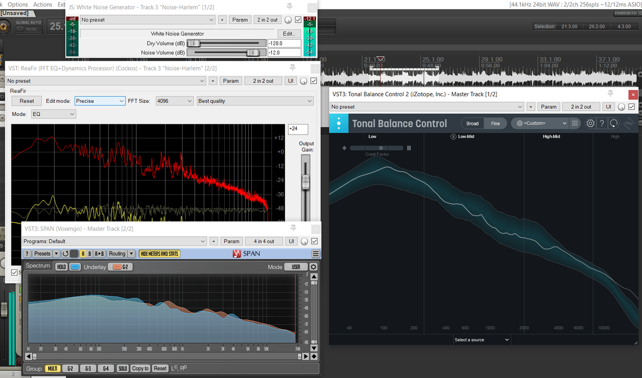This screenshot has width=642, height=378.
Task: Click SPAN Hide Meters and Stats button
Action: click(159, 254)
